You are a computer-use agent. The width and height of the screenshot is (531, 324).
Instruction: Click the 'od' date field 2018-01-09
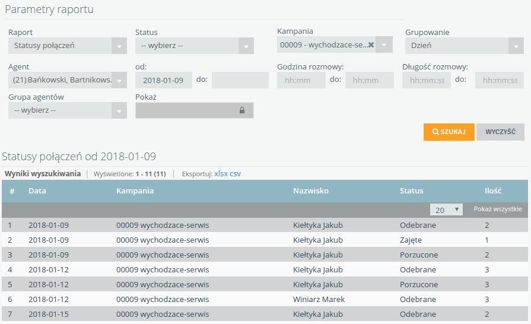[164, 80]
